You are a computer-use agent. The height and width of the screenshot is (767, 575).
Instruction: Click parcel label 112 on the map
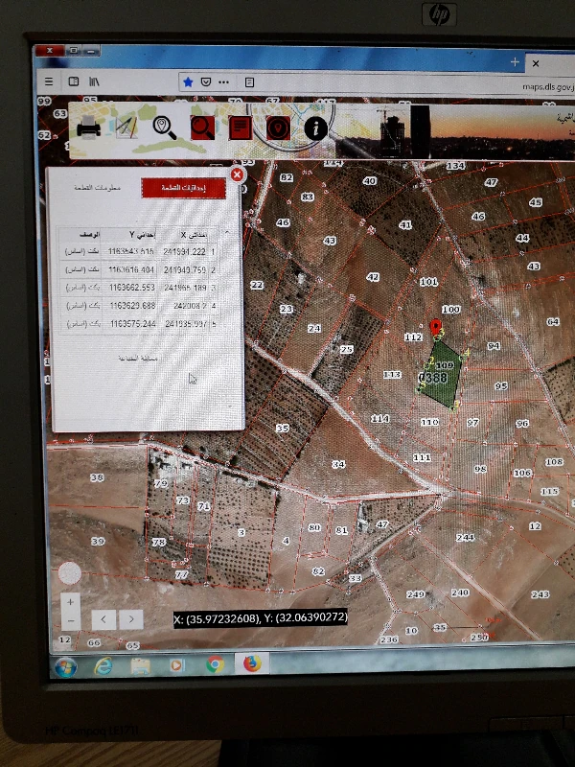[413, 337]
